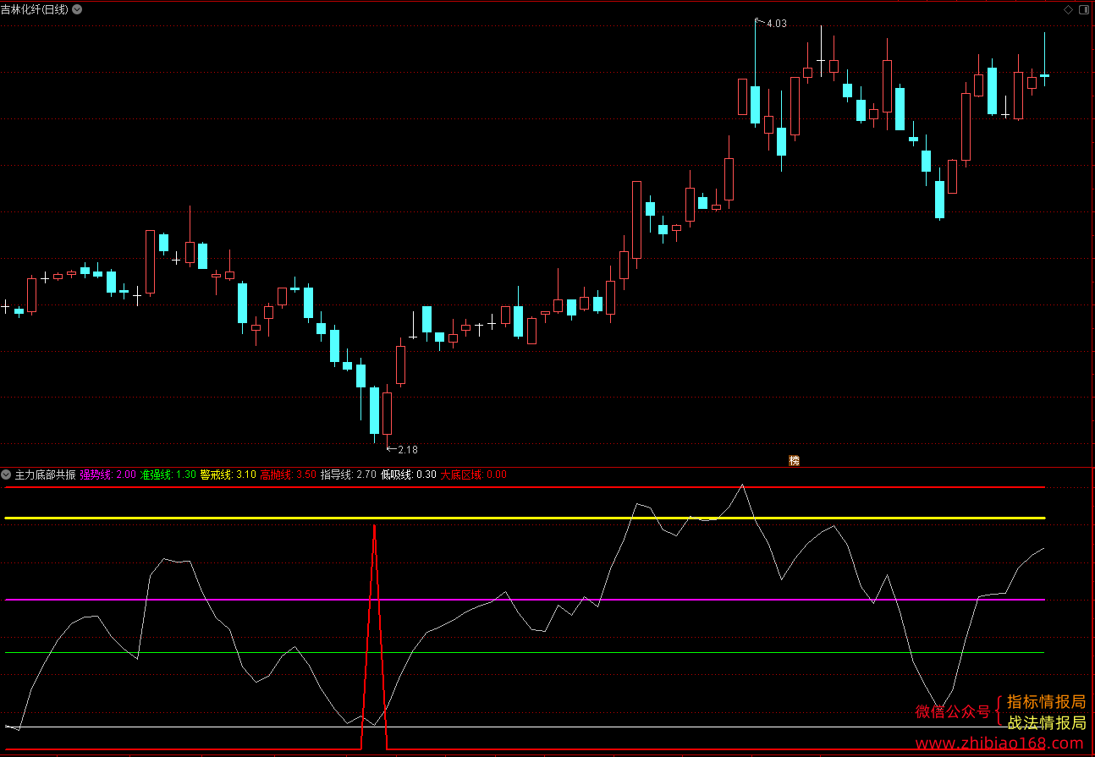Open the dropdown next to 吉林化纤(日线)
The width and height of the screenshot is (1095, 757).
(78, 9)
